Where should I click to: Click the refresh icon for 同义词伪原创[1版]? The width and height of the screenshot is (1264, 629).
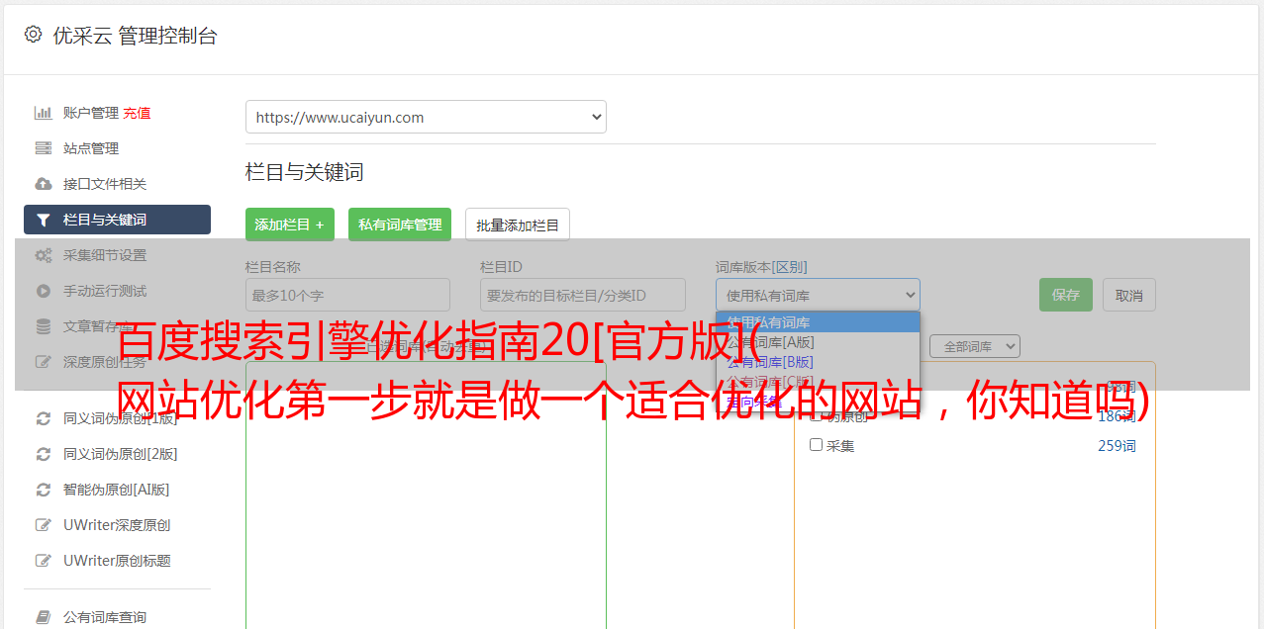43,418
